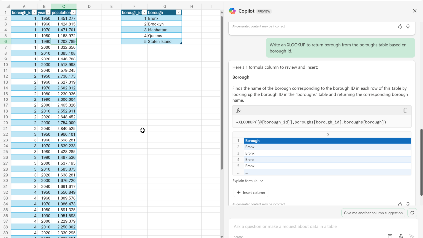
Task: Click the Insert column button
Action: [x=251, y=193]
